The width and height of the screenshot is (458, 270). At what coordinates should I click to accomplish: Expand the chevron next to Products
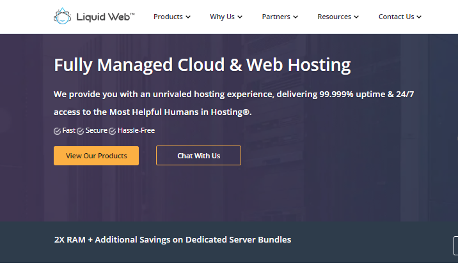click(188, 17)
